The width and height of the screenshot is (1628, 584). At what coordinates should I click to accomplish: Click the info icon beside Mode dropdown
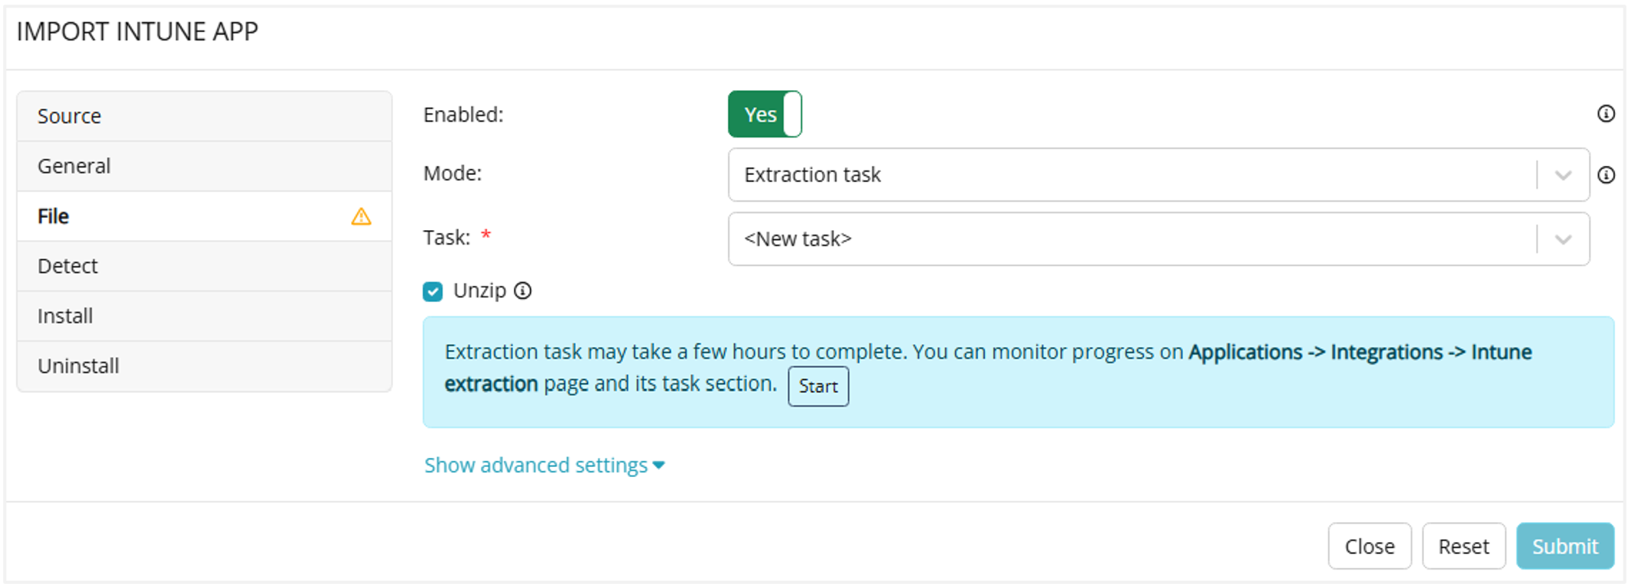(x=1606, y=175)
